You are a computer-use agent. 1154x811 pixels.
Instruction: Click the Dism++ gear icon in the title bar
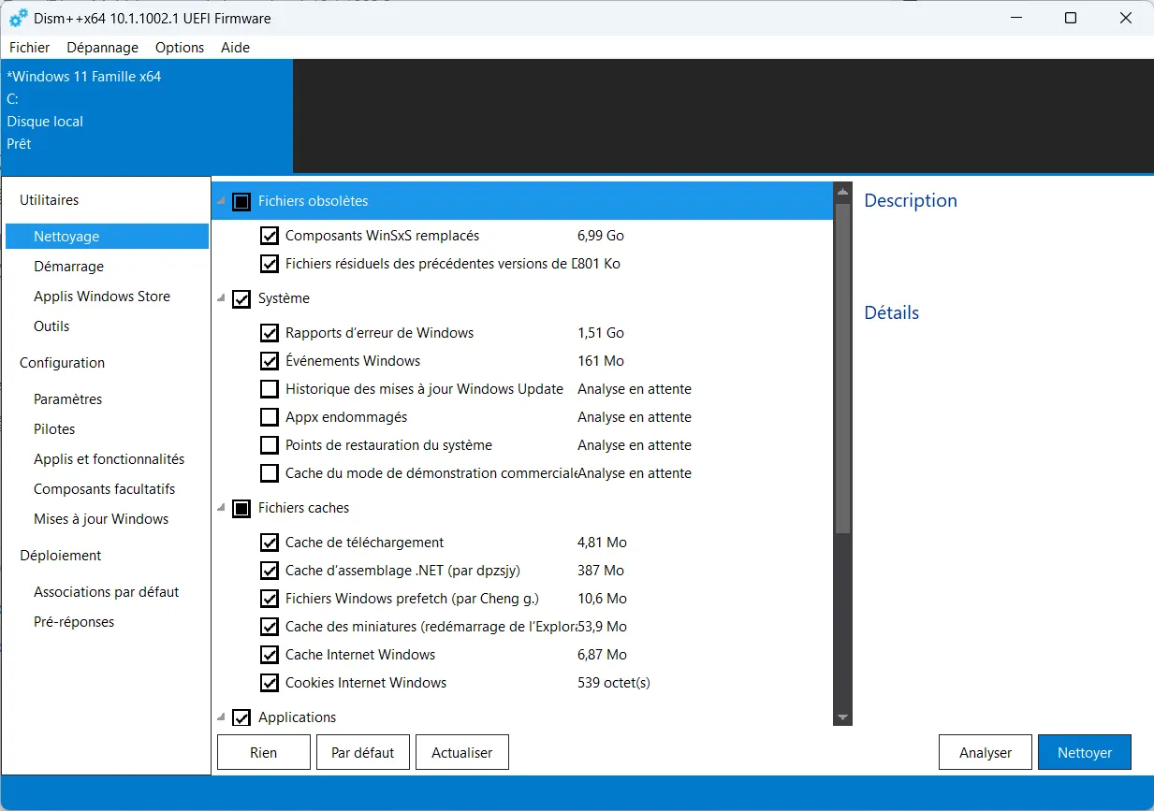(19, 17)
